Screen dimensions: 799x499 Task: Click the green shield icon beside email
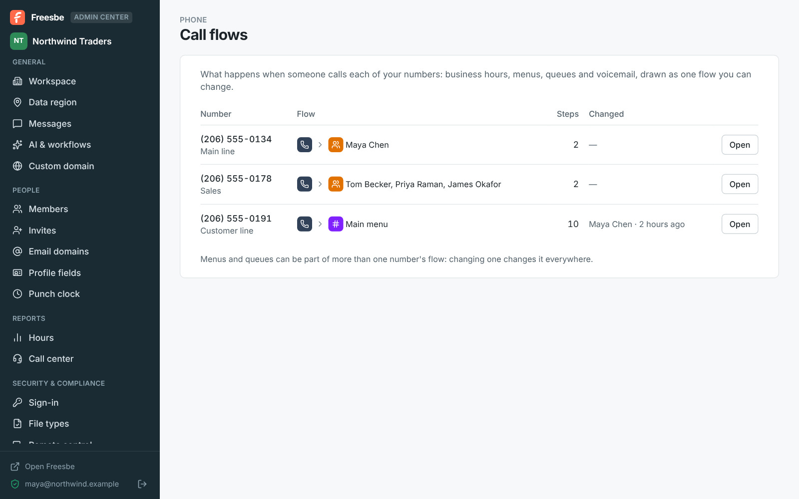point(15,484)
